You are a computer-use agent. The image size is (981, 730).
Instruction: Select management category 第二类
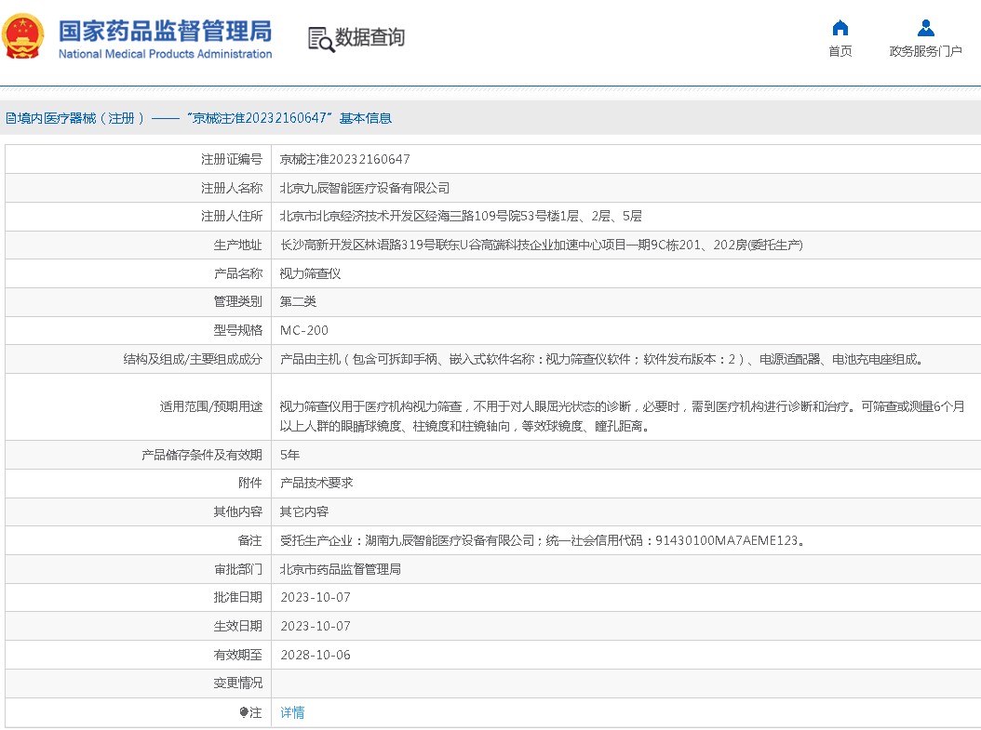(298, 302)
